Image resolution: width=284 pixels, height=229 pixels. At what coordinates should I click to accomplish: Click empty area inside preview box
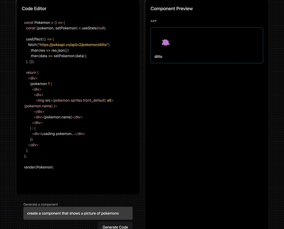(217, 45)
